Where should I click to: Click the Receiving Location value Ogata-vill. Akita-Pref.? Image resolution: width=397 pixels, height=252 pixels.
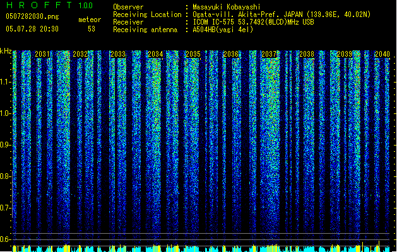point(236,14)
